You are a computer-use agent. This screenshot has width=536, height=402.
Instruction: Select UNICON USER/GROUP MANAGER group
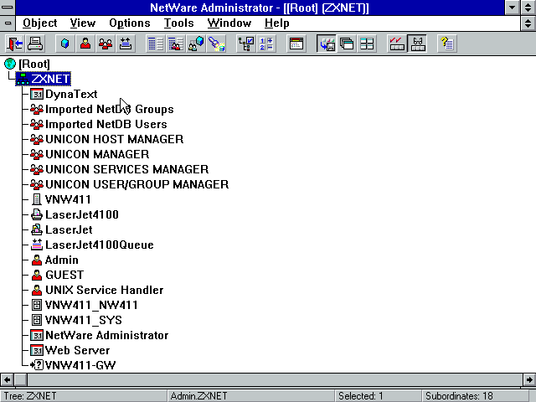[129, 184]
